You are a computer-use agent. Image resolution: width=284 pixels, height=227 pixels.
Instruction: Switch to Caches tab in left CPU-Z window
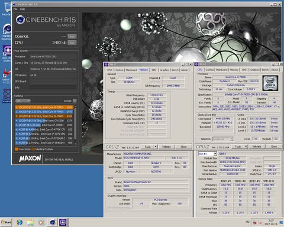tap(119, 70)
